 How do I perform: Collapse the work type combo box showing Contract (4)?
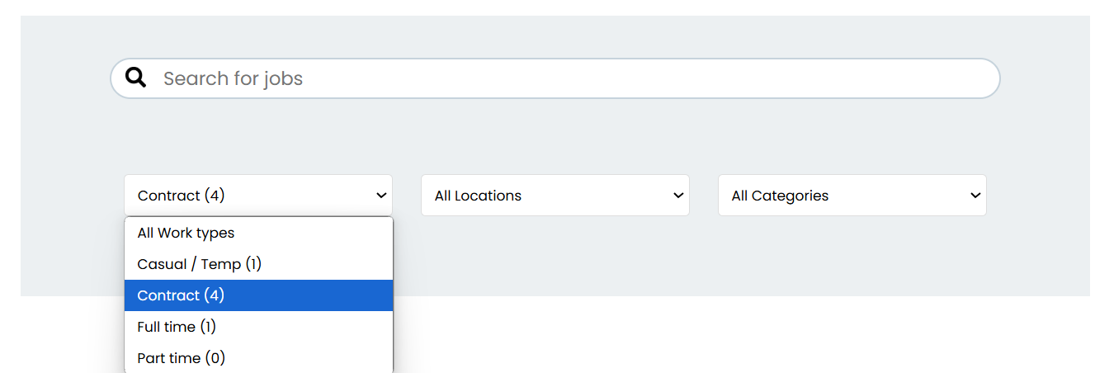[x=258, y=196]
